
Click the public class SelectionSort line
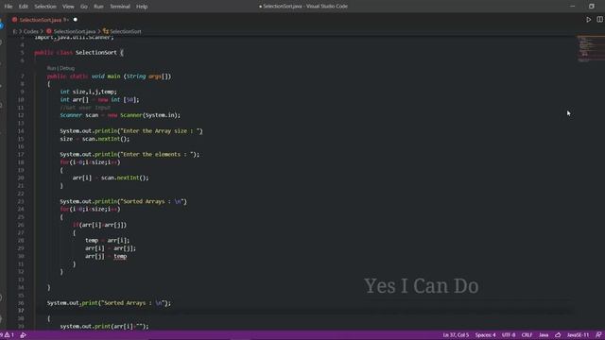pyautogui.click(x=78, y=53)
